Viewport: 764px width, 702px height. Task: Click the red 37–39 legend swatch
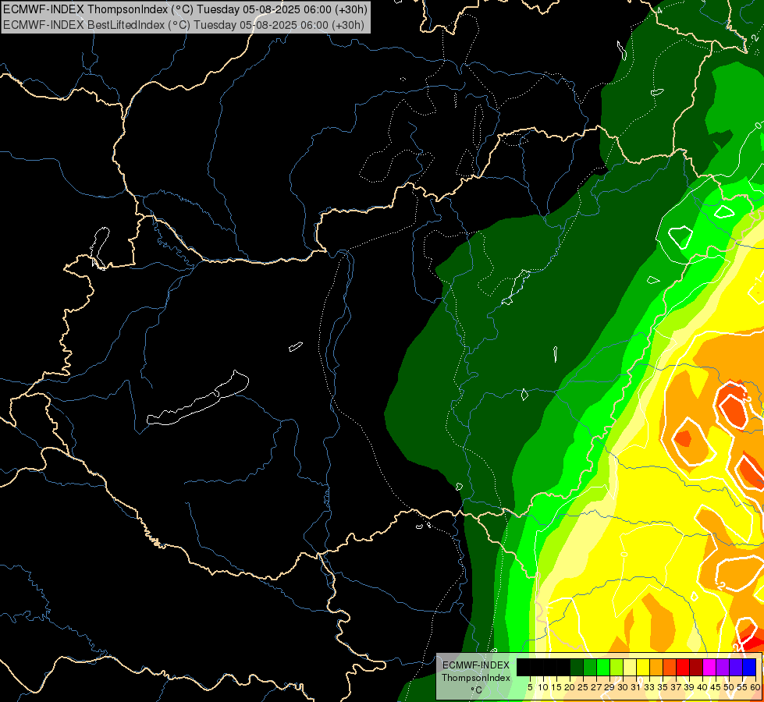tap(683, 668)
